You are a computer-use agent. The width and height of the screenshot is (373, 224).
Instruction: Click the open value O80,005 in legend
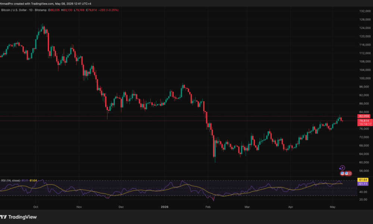click(x=54, y=10)
